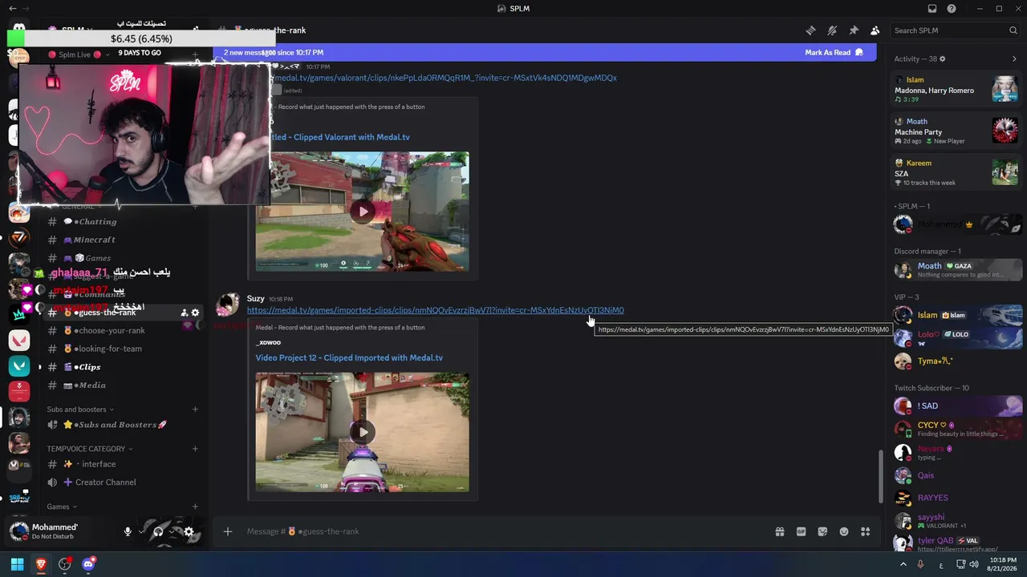Open Suzy's medal.tv imported-clips link

(x=435, y=310)
